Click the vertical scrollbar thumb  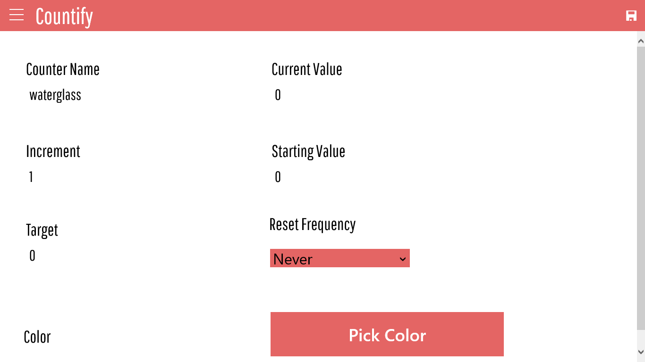641,189
